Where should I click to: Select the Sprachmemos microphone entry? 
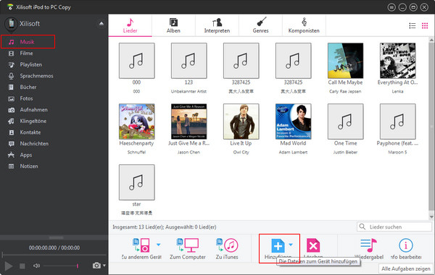pos(36,76)
